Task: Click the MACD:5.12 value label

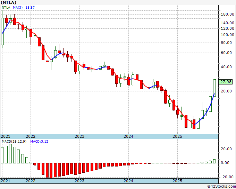Action: pos(39,142)
